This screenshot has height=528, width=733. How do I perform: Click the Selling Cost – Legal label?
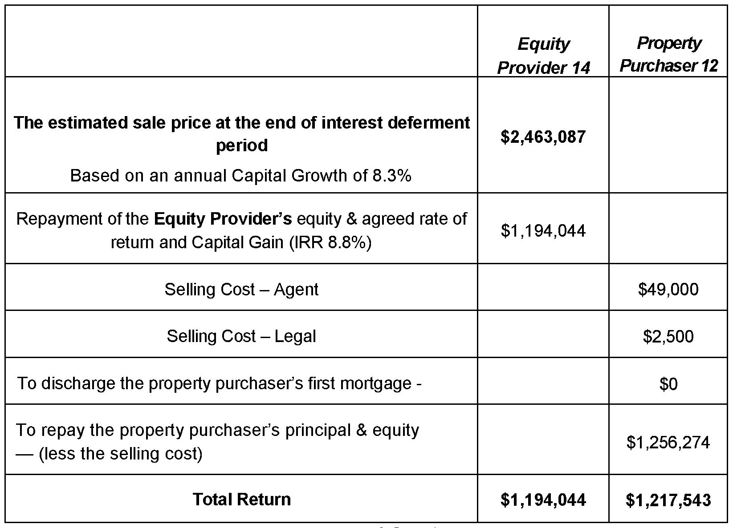click(x=241, y=336)
